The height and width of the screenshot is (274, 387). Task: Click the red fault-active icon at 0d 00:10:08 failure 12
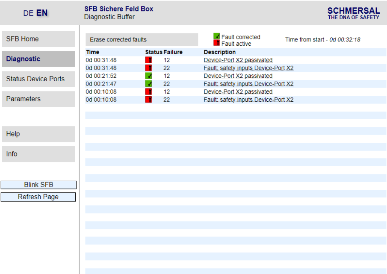148,92
